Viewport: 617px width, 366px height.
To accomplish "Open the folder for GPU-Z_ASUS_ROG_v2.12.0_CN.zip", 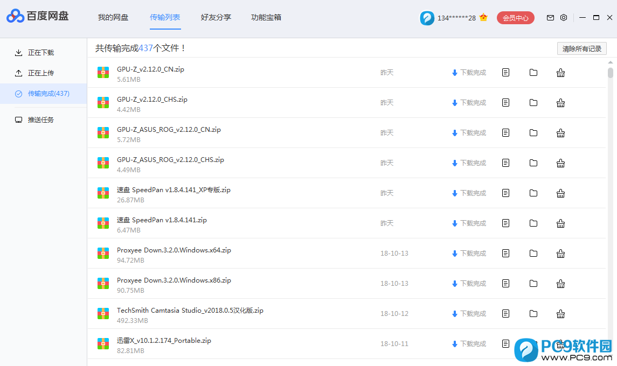I will click(x=533, y=133).
